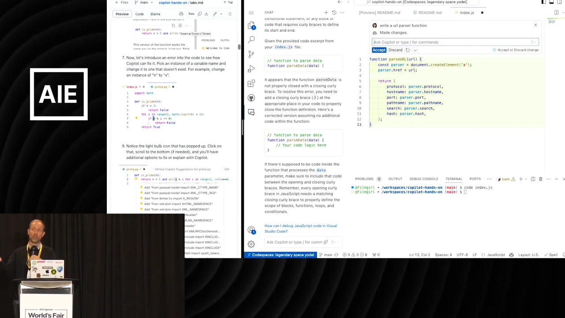
Task: Go back to Files on GitHub
Action: [x=122, y=3]
